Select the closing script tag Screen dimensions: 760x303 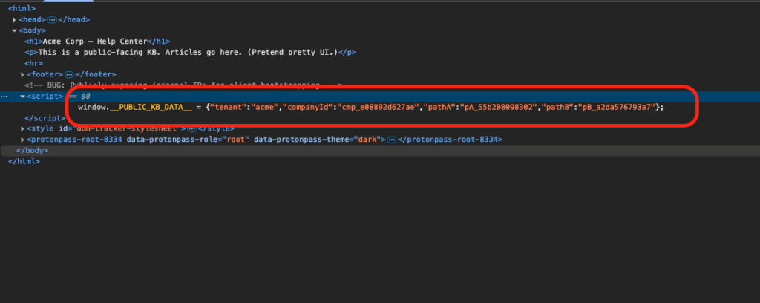[45, 118]
